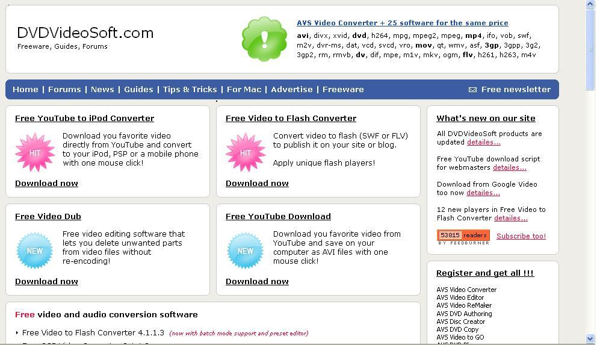This screenshot has height=345, width=597.
Task: Expand the arrow bullet before Free Video to Flash Converter 4.1.1.3
Action: (17, 333)
